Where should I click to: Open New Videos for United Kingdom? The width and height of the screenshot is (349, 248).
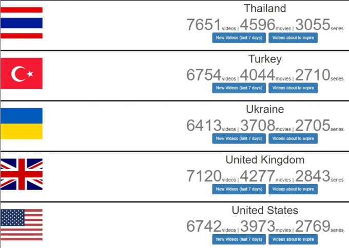pos(239,189)
